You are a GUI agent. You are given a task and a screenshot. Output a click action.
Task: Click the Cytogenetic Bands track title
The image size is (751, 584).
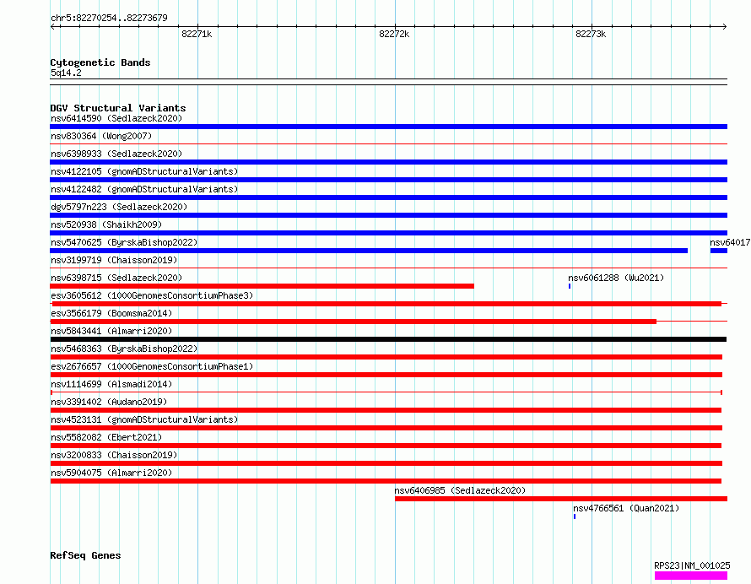coord(100,62)
